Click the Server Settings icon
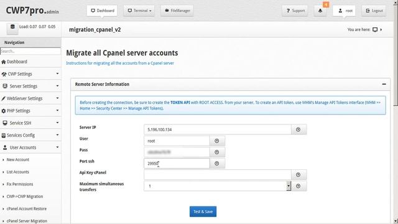The height and width of the screenshot is (224, 398). tap(5, 86)
